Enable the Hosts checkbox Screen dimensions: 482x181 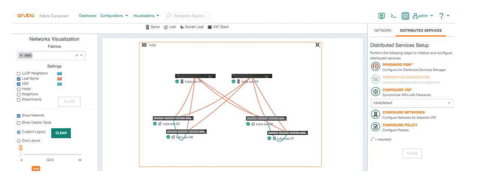tap(19, 89)
